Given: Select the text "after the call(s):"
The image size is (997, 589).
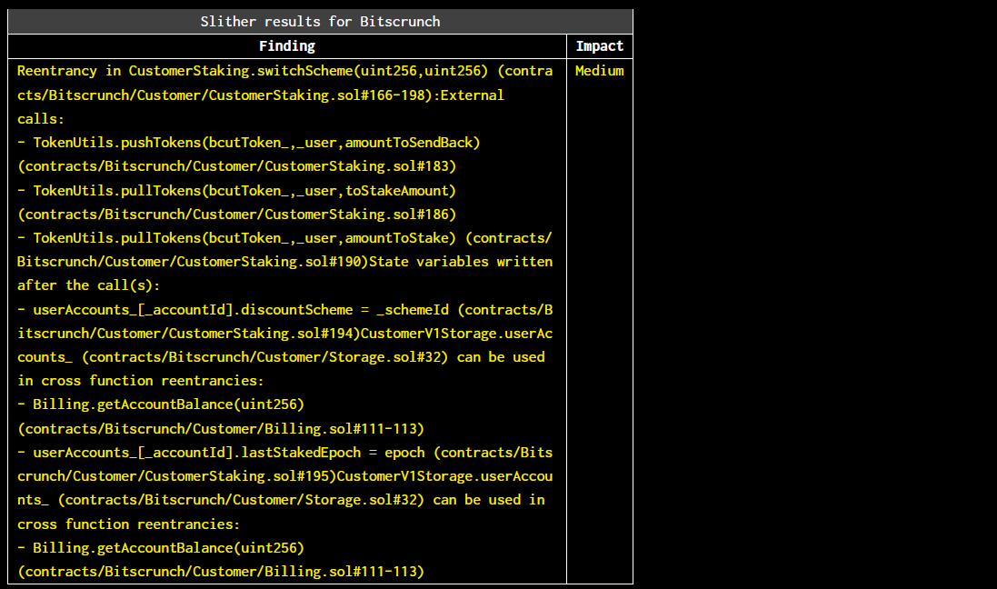Looking at the screenshot, I should [88, 285].
